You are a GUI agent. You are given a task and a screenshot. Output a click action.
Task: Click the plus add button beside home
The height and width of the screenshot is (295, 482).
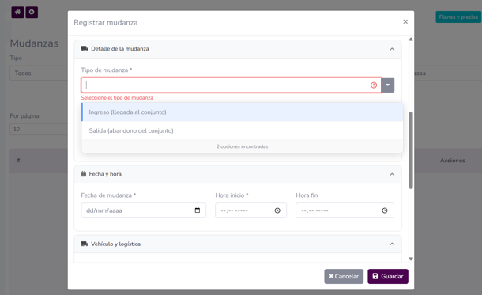point(32,13)
